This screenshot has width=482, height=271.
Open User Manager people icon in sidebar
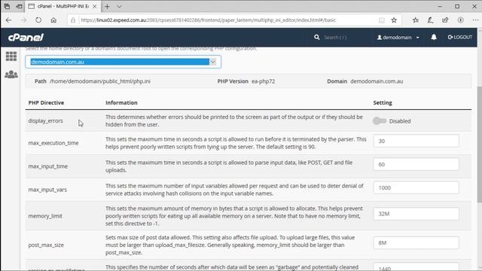coord(11,75)
